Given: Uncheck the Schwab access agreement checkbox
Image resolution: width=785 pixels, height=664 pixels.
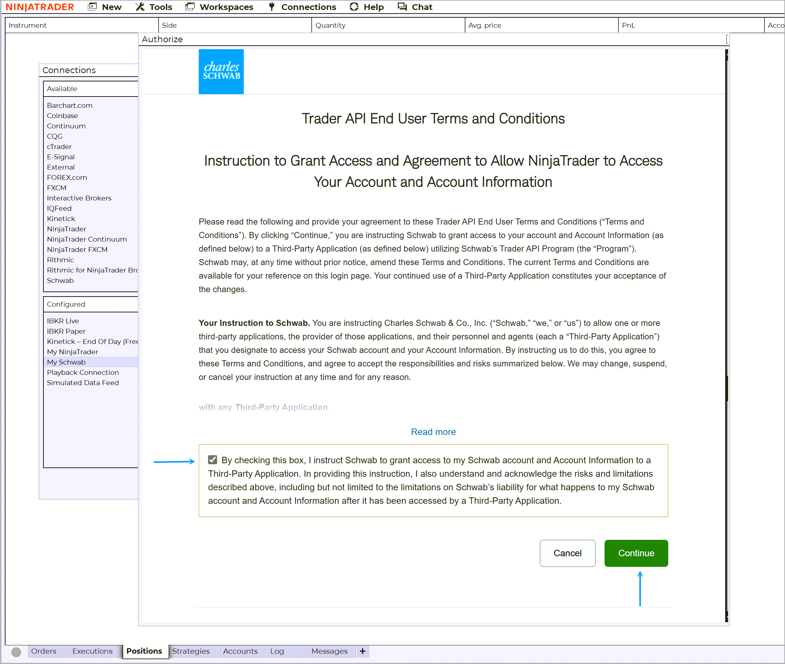Looking at the screenshot, I should [x=213, y=460].
